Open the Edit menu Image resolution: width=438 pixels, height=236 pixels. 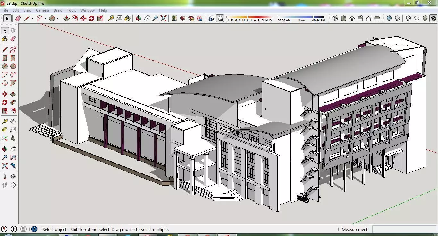(16, 10)
